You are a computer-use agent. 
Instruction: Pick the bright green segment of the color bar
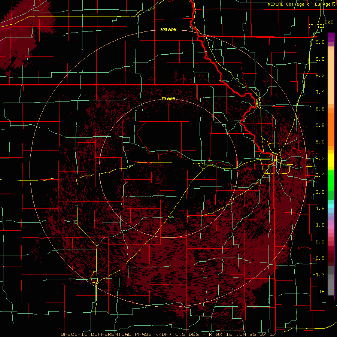(331, 181)
